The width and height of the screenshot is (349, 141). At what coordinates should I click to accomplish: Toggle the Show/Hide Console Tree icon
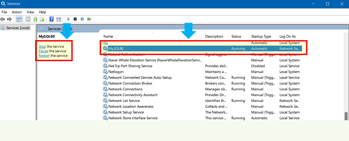coord(19,19)
